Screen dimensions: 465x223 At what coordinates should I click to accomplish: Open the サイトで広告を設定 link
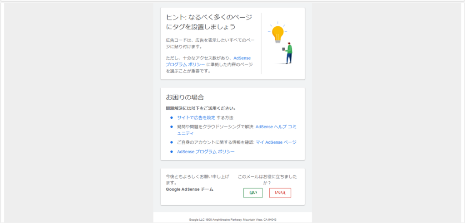click(196, 118)
